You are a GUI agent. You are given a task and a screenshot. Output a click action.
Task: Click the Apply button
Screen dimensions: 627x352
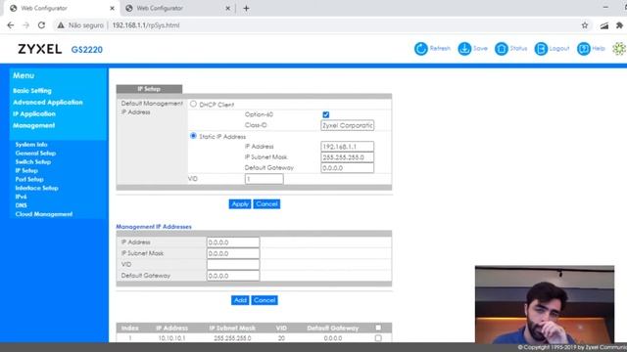240,204
